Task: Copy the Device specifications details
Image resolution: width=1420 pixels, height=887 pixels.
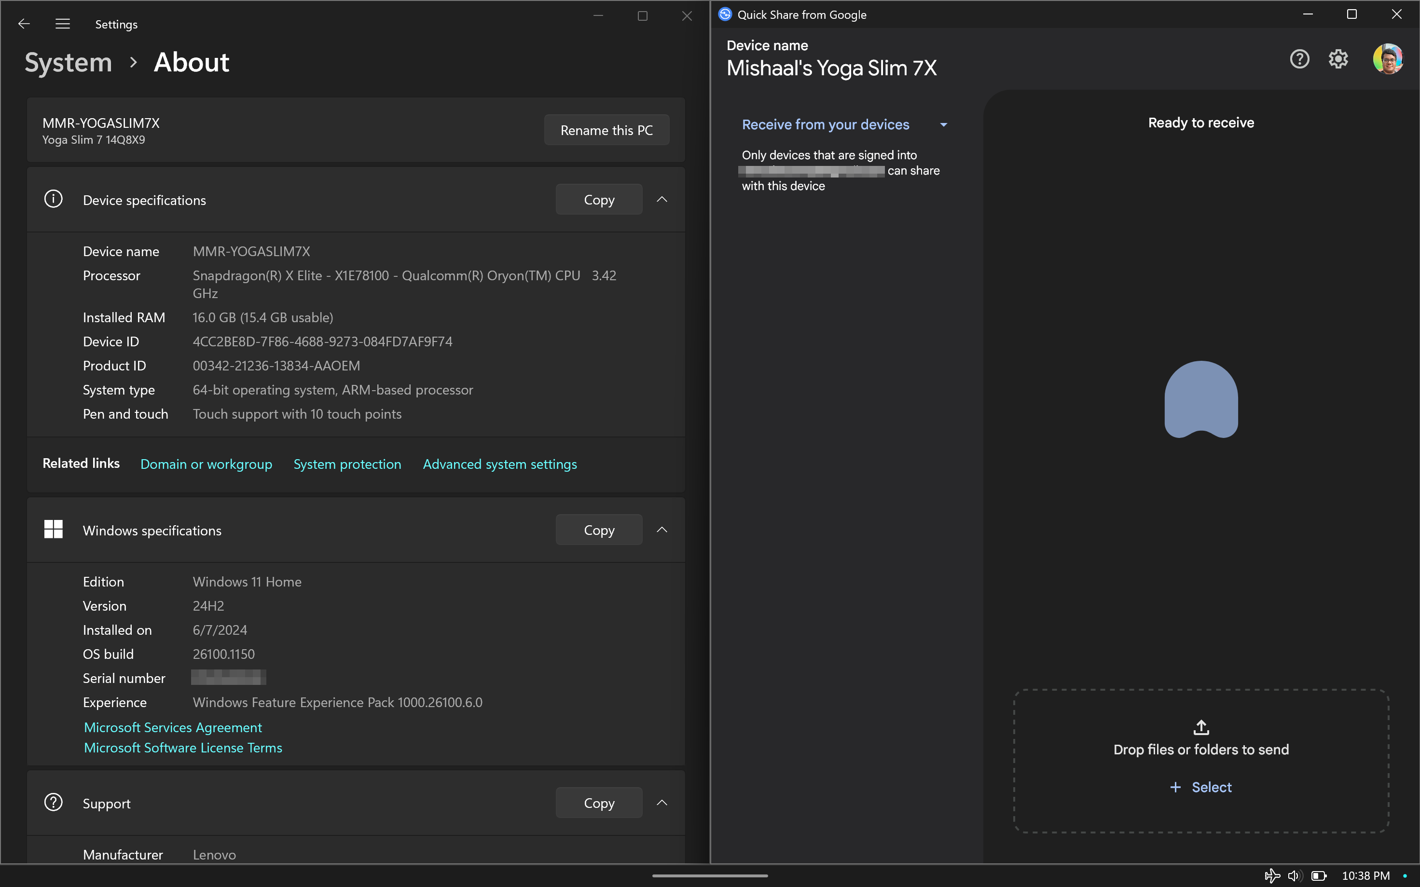Action: (x=599, y=199)
